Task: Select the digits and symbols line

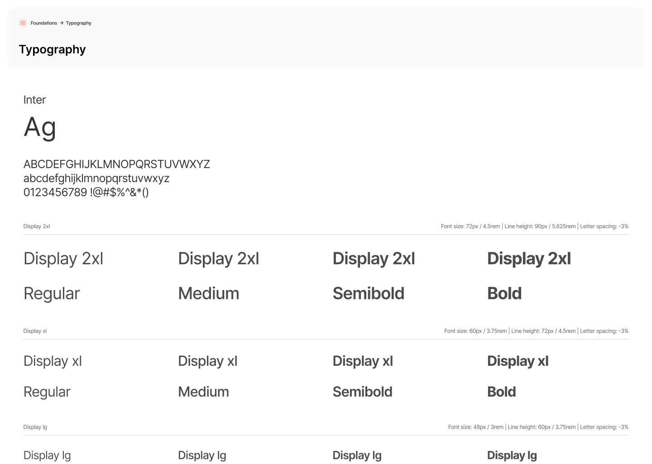Action: [x=86, y=192]
